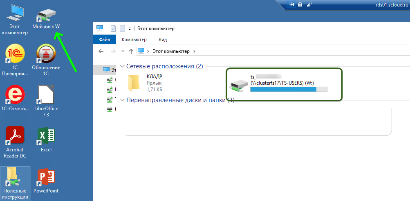410x201 pixels.
Task: Click the computer icon in Explorer title bar
Action: click(x=100, y=28)
